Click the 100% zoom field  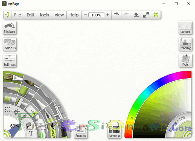point(97,15)
